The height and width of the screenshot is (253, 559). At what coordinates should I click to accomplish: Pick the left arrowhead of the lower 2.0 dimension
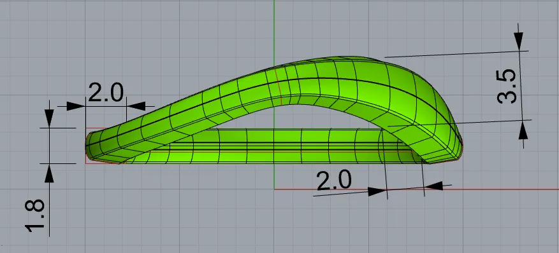[x=377, y=191]
